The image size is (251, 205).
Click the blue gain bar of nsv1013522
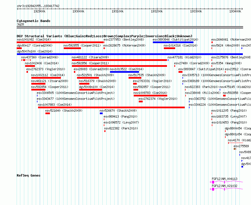125,72
